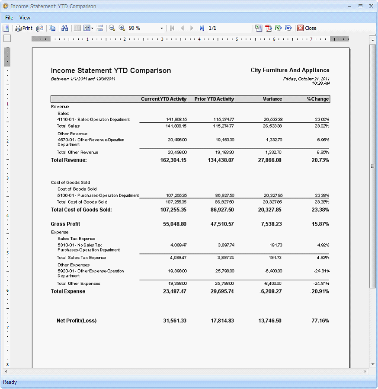Export report to Excel data icon
The height and width of the screenshot is (389, 378).
click(x=278, y=28)
